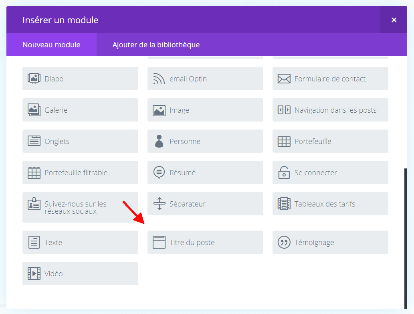This screenshot has width=414, height=314.
Task: Select the Portefeuille filtrable grid icon
Action: point(34,172)
